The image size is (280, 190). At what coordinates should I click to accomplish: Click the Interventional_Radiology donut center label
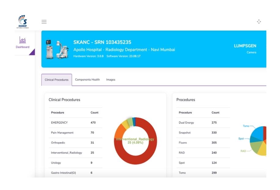tap(135, 141)
